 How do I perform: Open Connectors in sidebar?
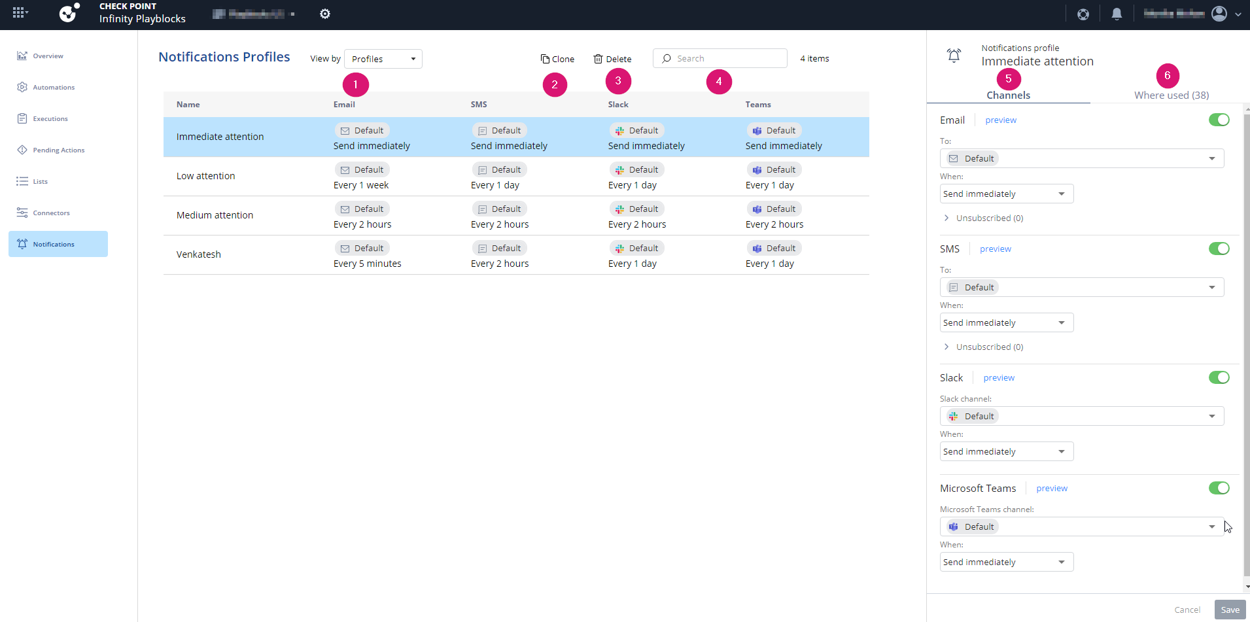(x=51, y=213)
